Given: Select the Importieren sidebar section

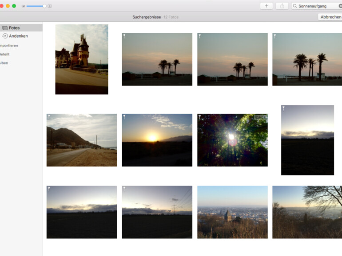Looking at the screenshot, I should pyautogui.click(x=9, y=46).
